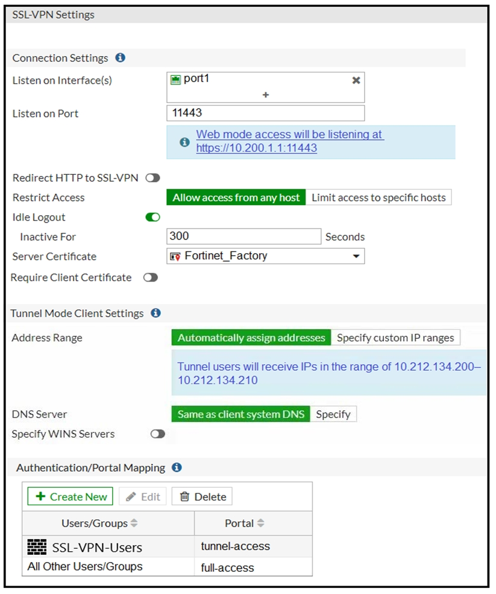This screenshot has width=496, height=594.
Task: Click Fortinet_Factory certificate icon
Action: point(175,257)
